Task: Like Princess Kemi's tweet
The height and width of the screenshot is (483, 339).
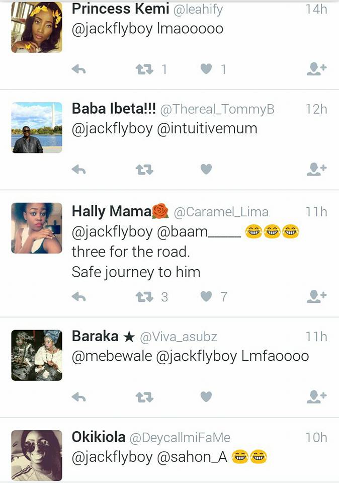Action: coord(206,69)
